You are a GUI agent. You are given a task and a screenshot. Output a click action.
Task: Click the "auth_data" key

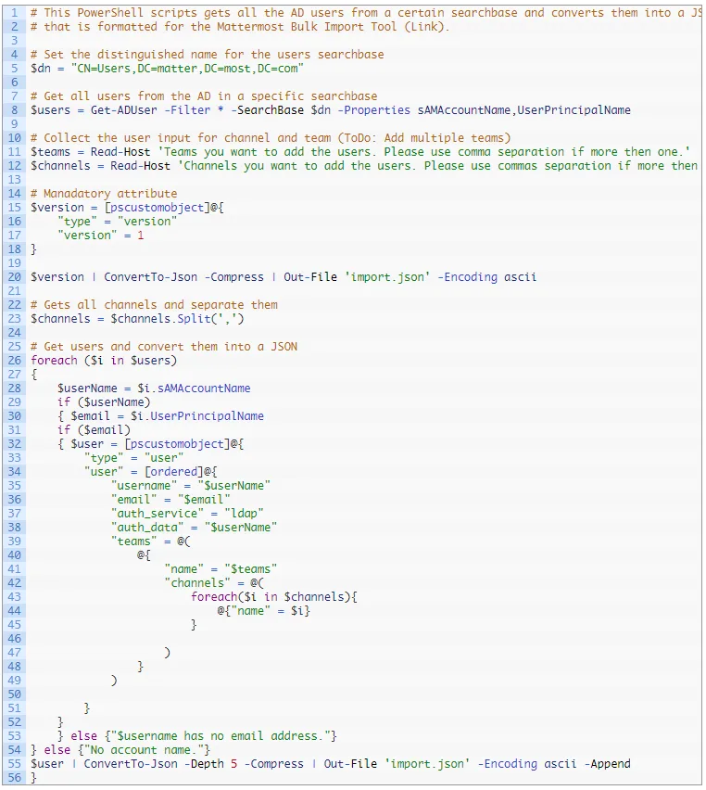coord(147,528)
